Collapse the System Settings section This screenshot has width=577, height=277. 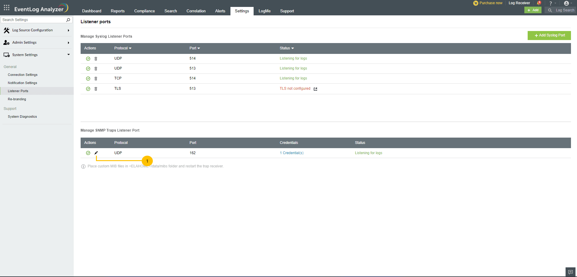coord(69,54)
